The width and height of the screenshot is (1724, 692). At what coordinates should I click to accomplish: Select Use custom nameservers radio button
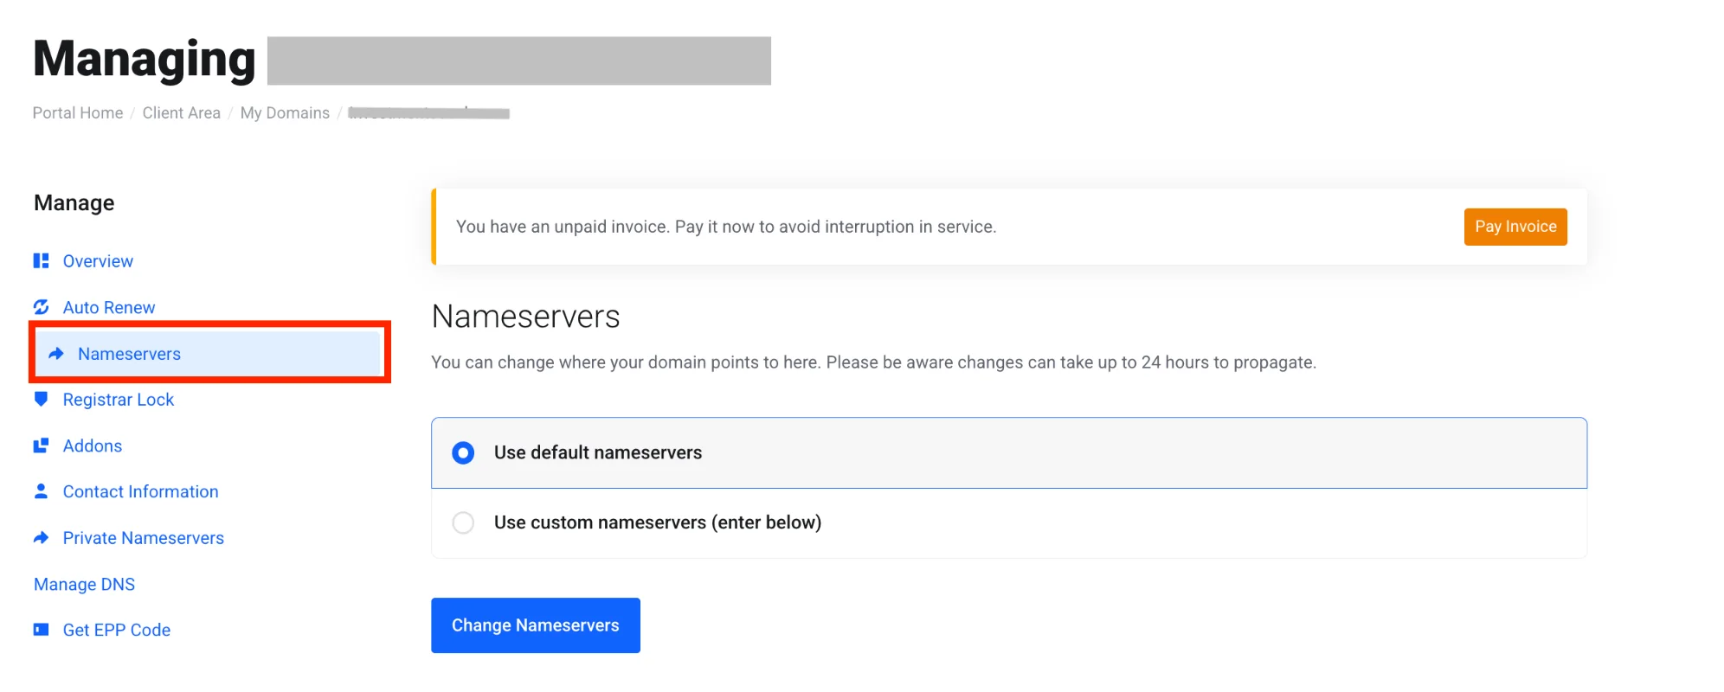pyautogui.click(x=463, y=522)
